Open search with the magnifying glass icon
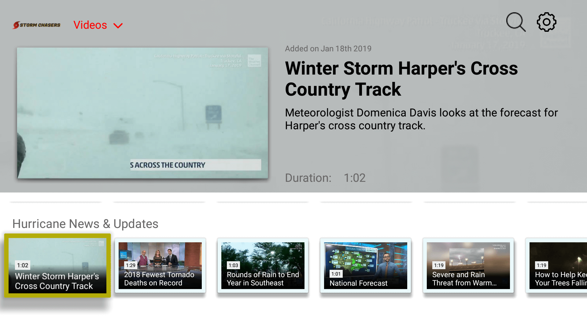 tap(515, 22)
